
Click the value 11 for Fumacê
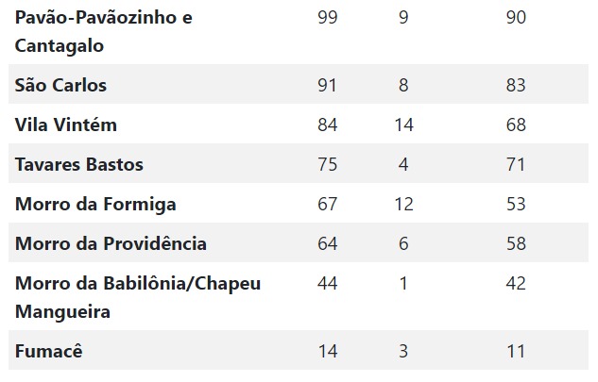point(516,351)
